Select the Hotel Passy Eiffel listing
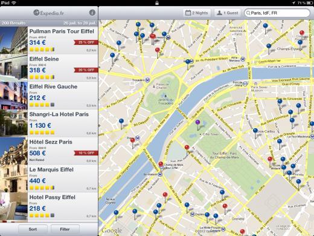The image size is (314, 236). click(49, 206)
